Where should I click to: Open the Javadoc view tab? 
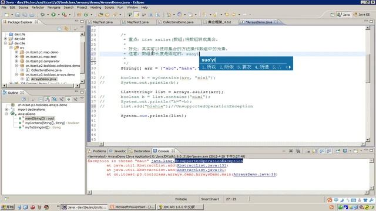(117, 151)
